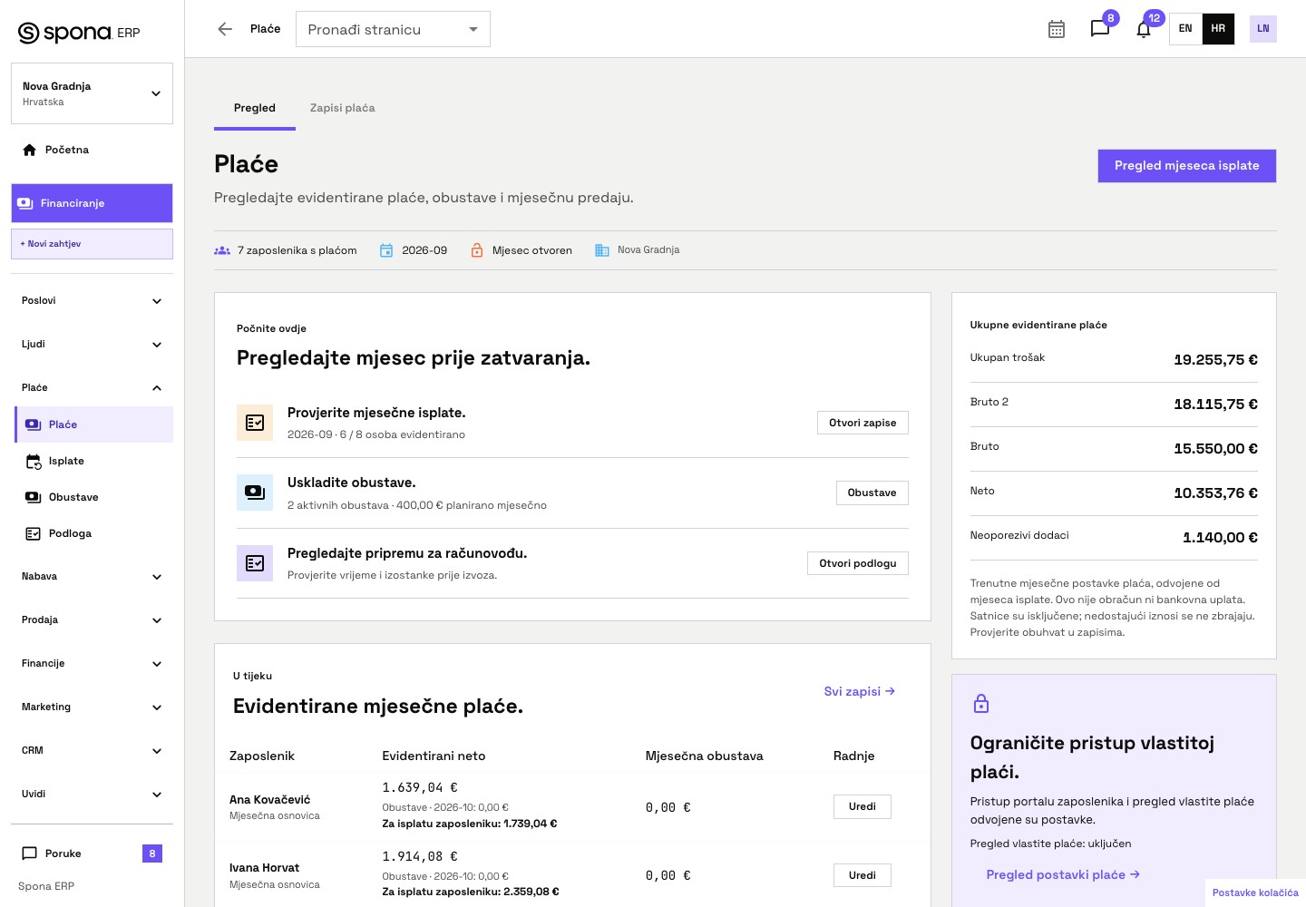1306x907 pixels.
Task: Click the Spona ERP logo
Action: [x=79, y=33]
